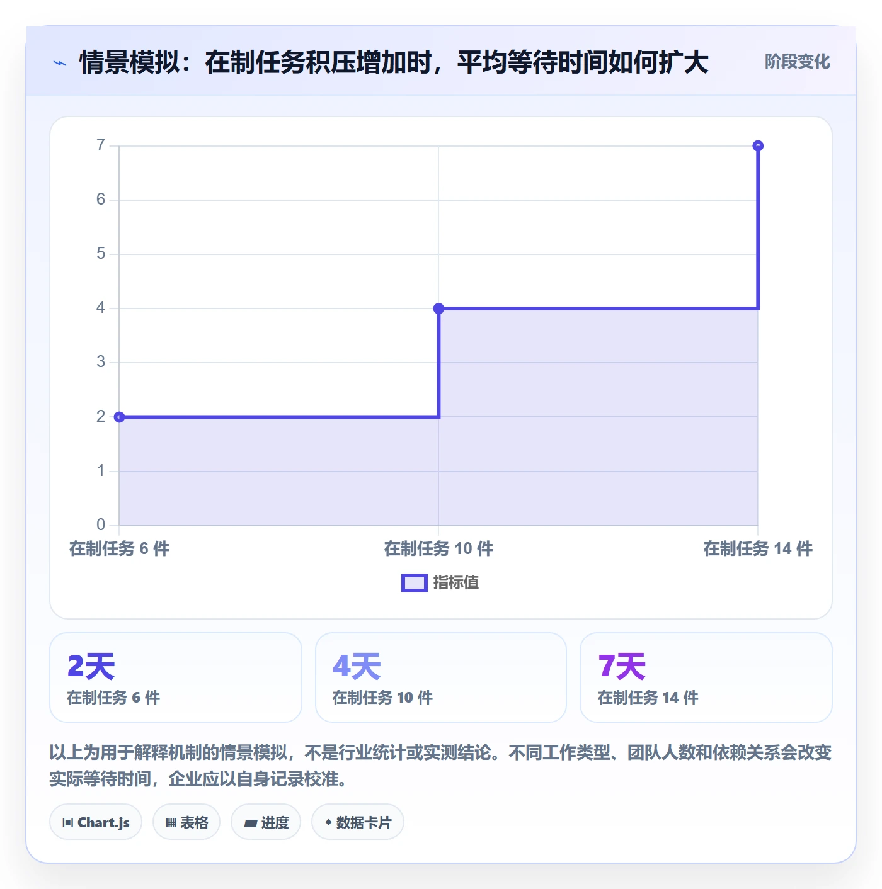Select the 4天 data card

441,677
